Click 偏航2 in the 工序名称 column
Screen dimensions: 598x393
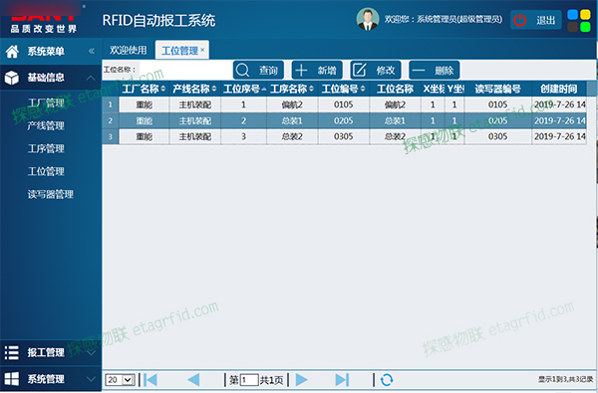(292, 104)
